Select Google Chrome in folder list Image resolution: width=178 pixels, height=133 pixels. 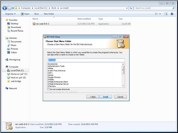click(x=54, y=77)
